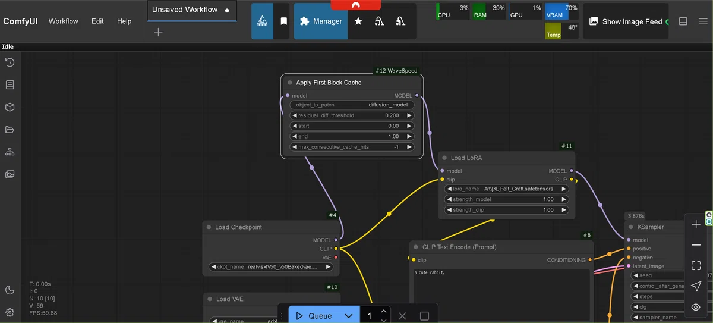713x323 pixels.
Task: Click the end value widget
Action: [x=352, y=136]
